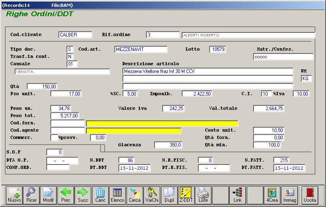This screenshot has width=326, height=207.
Task: Click the VENDITA description field
Action: (x=62, y=72)
